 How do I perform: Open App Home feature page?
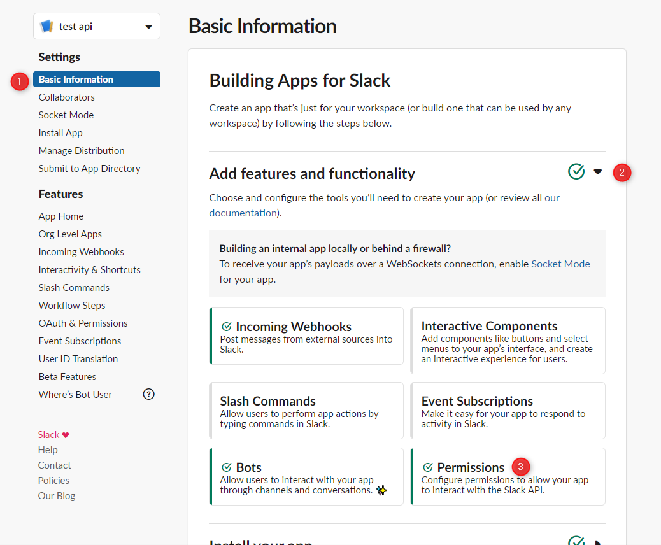click(x=61, y=216)
